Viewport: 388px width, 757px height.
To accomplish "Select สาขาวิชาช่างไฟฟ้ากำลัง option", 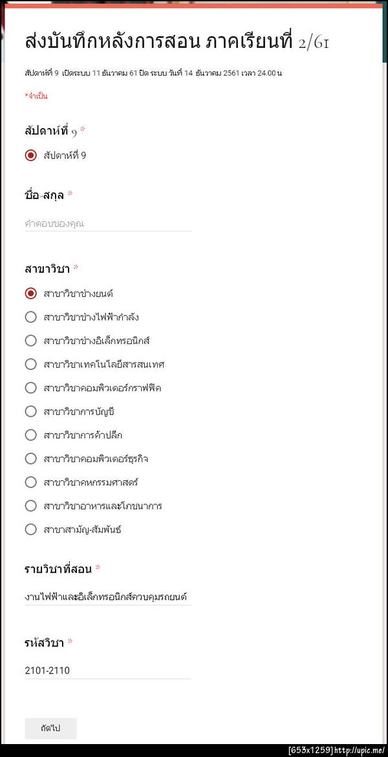I will (x=30, y=317).
